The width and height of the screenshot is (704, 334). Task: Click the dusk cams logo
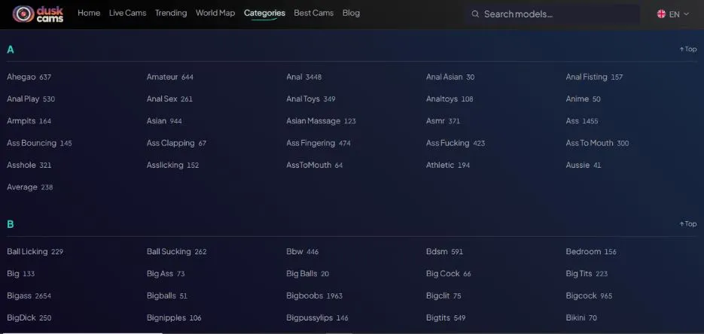tap(38, 14)
